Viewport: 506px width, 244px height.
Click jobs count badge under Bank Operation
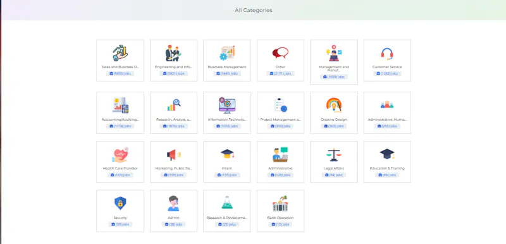pos(280,224)
